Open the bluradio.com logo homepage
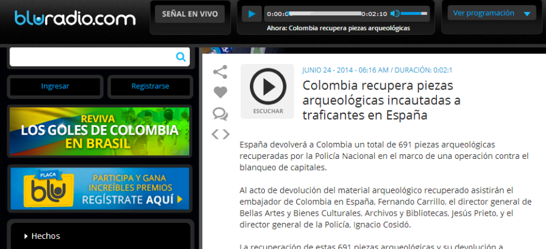This screenshot has height=249, width=546. point(75,18)
